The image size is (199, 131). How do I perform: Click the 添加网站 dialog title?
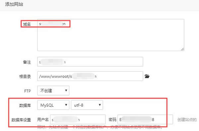[14, 4]
